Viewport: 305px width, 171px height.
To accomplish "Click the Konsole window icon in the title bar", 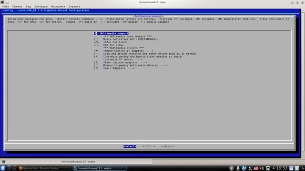I will tap(2, 2).
